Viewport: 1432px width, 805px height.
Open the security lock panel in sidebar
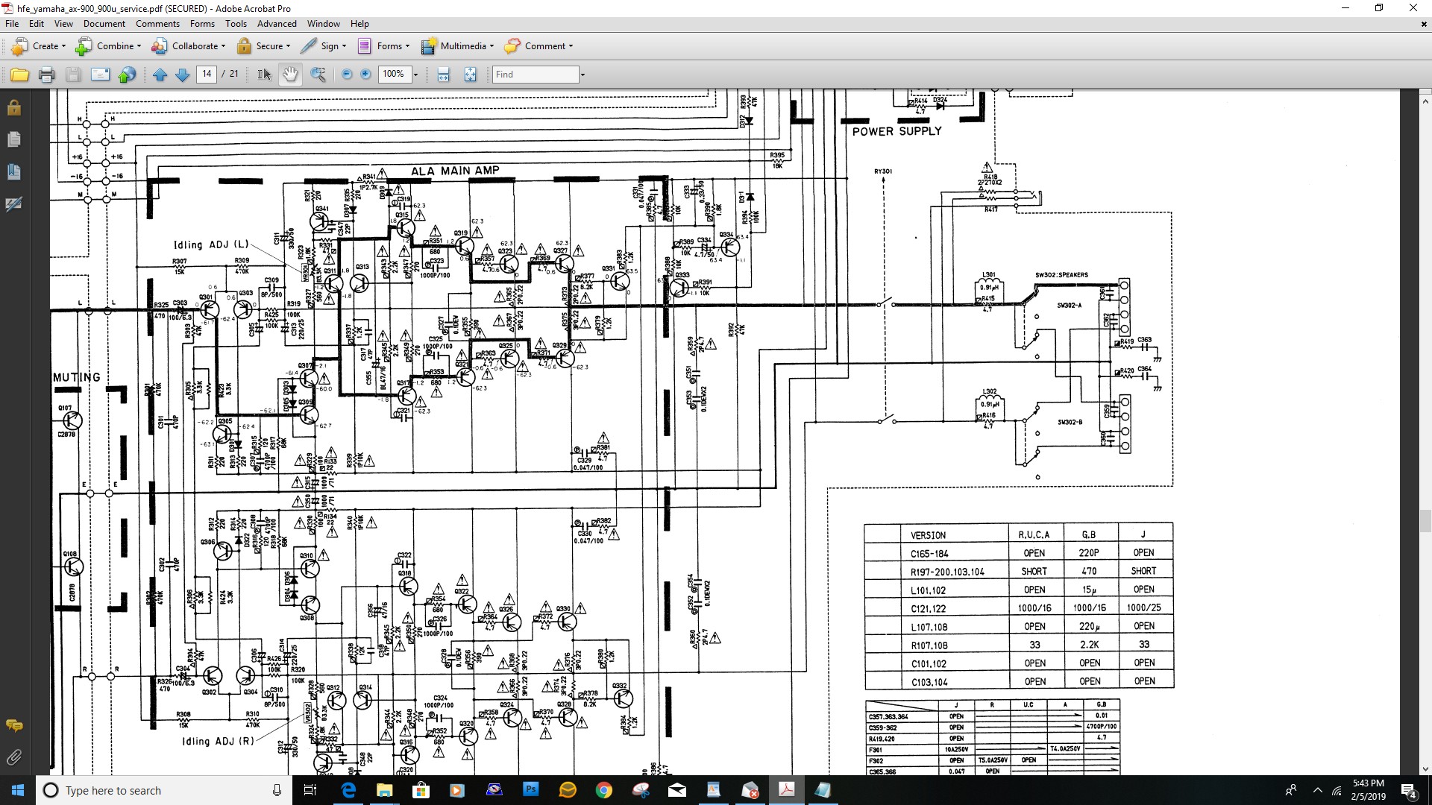[13, 108]
